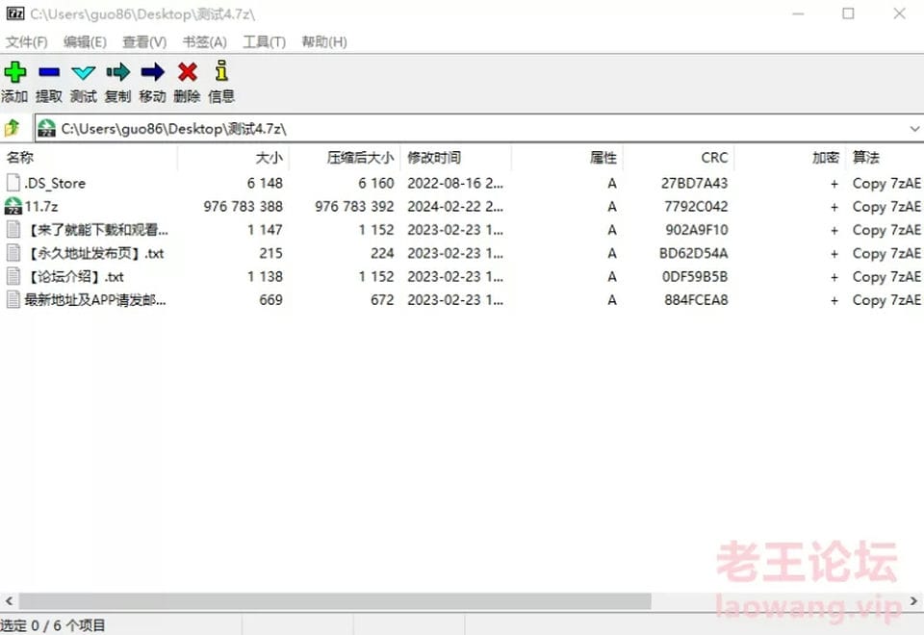The image size is (924, 635).
Task: Click the size value 976 783 388
Action: [x=243, y=207]
